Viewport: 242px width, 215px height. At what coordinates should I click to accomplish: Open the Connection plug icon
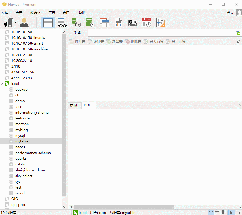8,23
